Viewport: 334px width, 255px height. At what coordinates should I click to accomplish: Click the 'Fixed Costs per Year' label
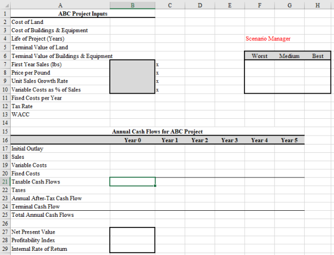point(36,98)
